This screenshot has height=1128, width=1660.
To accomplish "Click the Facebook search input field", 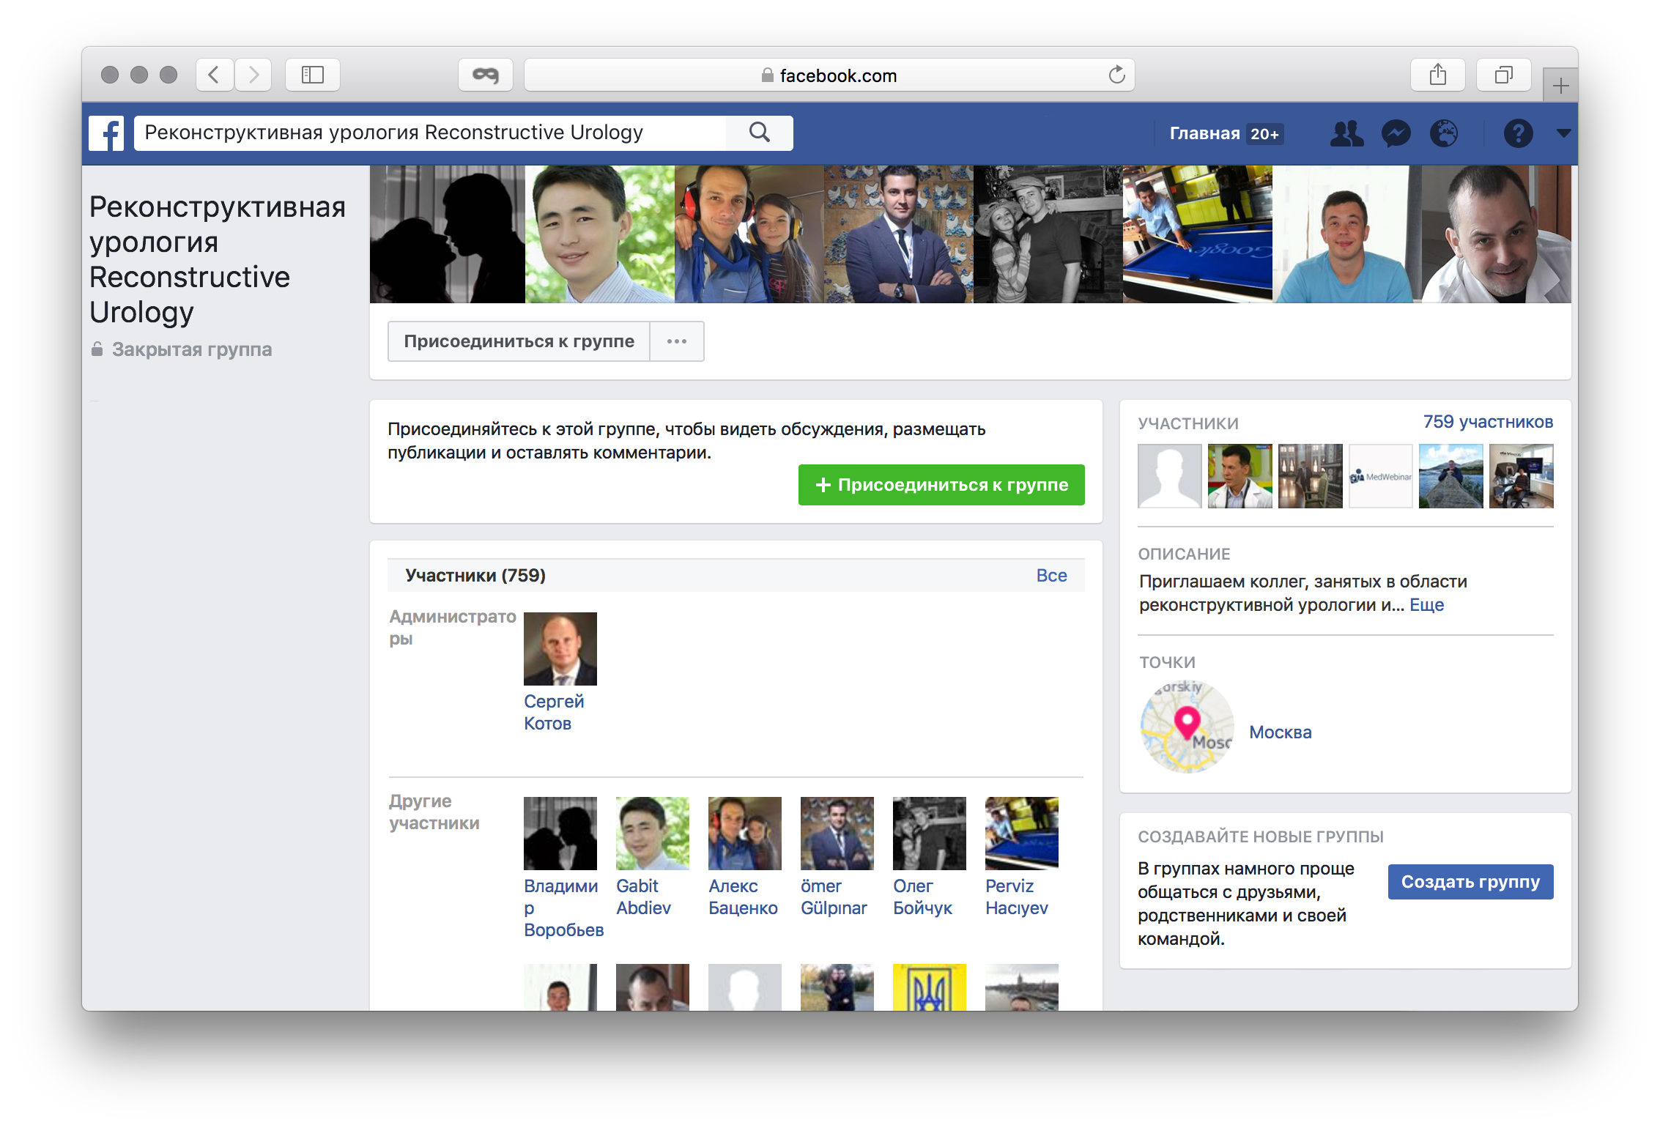I will point(432,133).
